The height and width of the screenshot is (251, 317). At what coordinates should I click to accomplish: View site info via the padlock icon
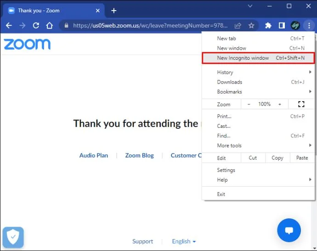66,25
